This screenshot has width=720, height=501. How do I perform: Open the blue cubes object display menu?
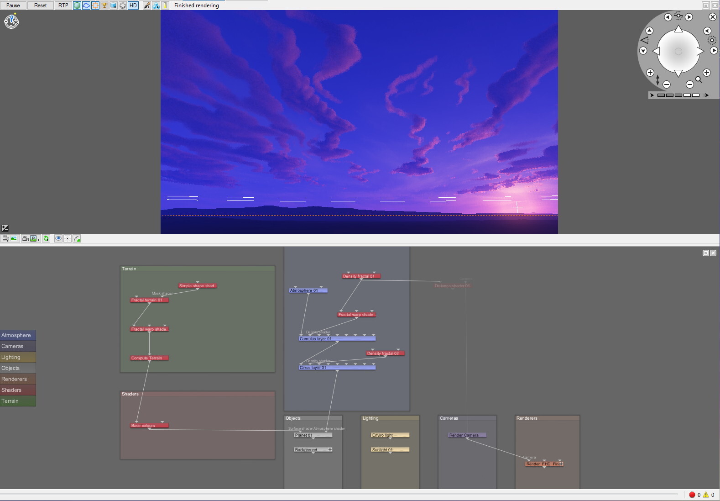pos(156,5)
